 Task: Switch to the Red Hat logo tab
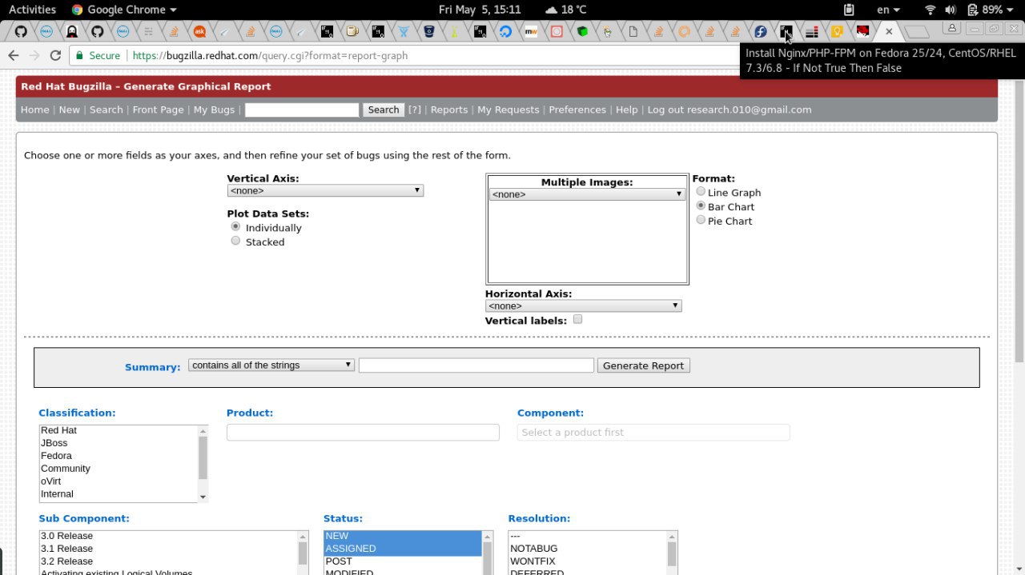pos(862,32)
